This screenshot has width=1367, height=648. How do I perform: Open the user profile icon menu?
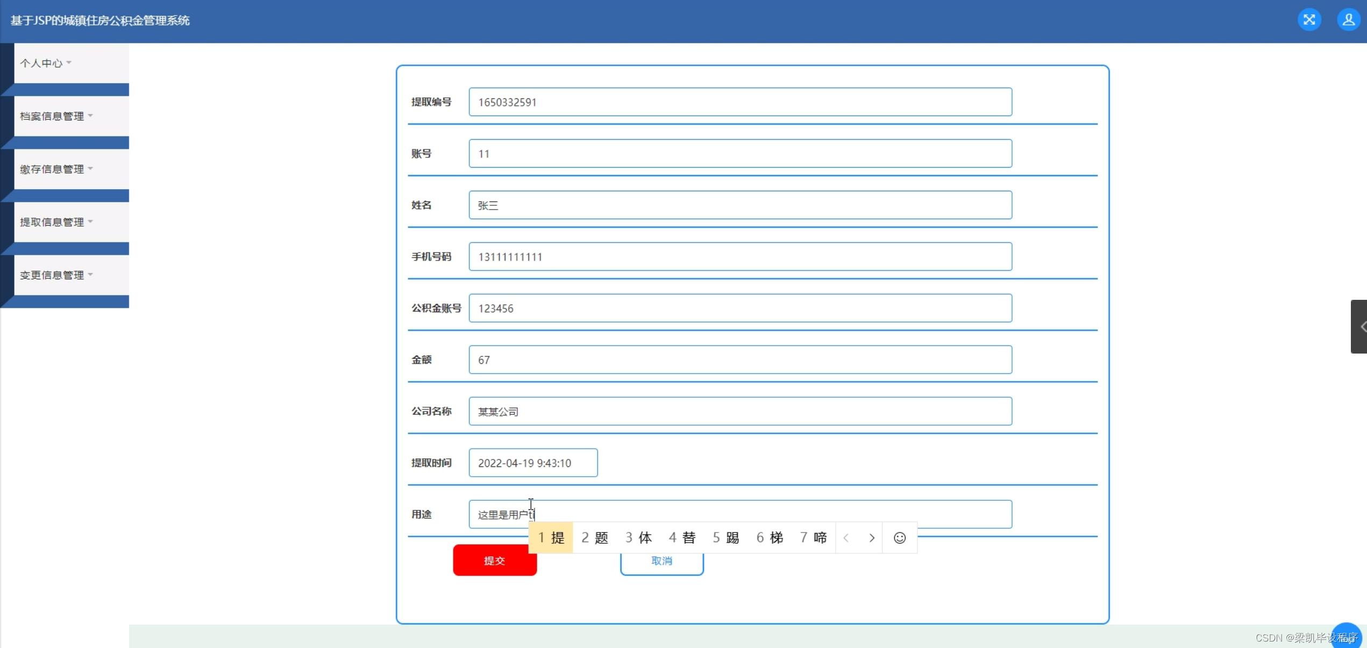click(x=1348, y=20)
